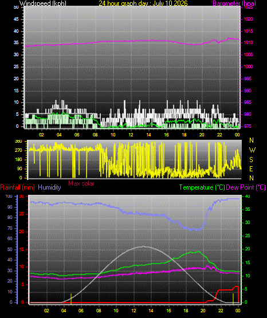Click the peak of the grey max solar curve

tap(143, 246)
